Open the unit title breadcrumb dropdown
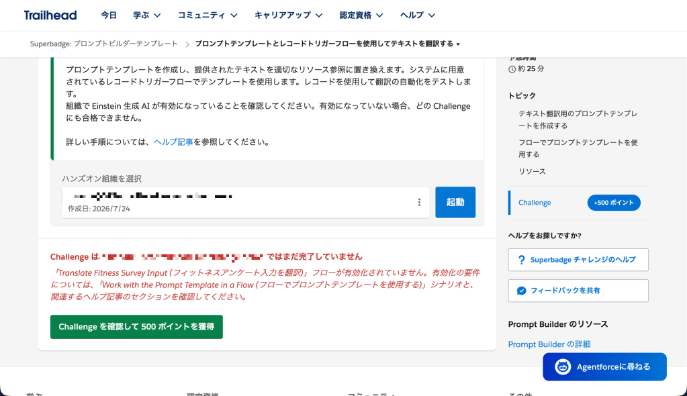The height and width of the screenshot is (396, 687). tap(327, 44)
